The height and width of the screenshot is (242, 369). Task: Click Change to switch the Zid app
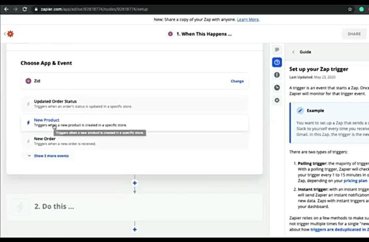[237, 81]
